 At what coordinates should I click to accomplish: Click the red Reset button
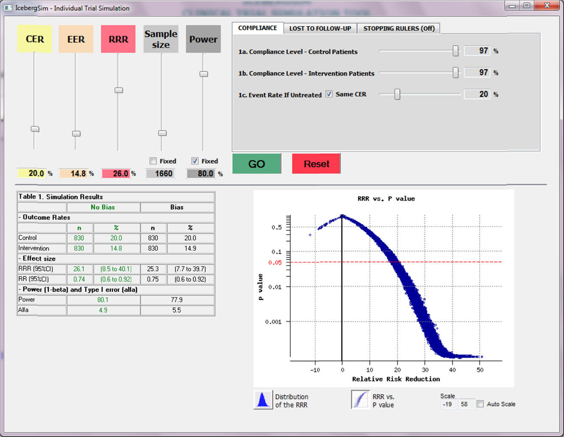(316, 164)
